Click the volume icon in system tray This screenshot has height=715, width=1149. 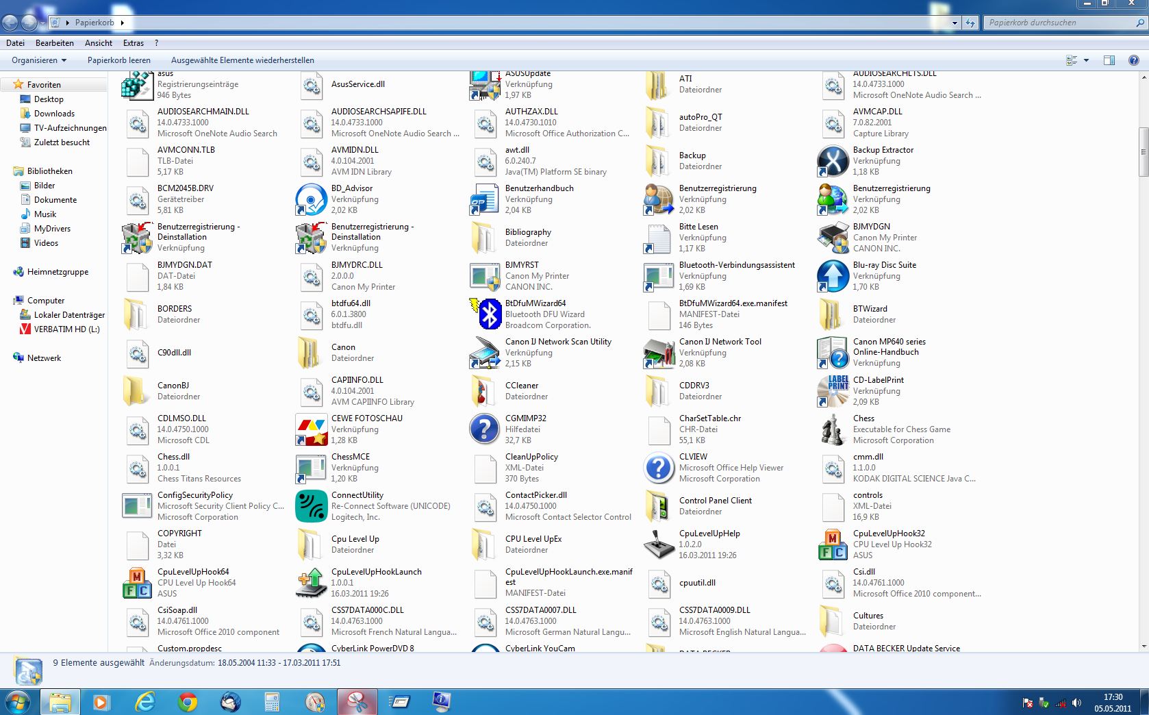tap(1076, 703)
